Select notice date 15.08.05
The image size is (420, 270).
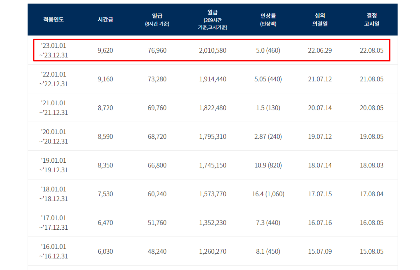click(372, 251)
